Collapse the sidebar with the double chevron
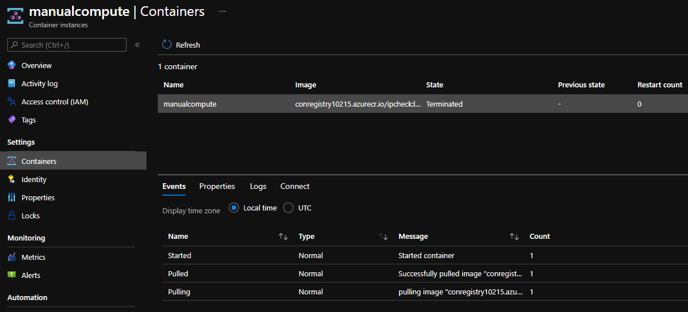The height and width of the screenshot is (312, 688). coord(137,45)
